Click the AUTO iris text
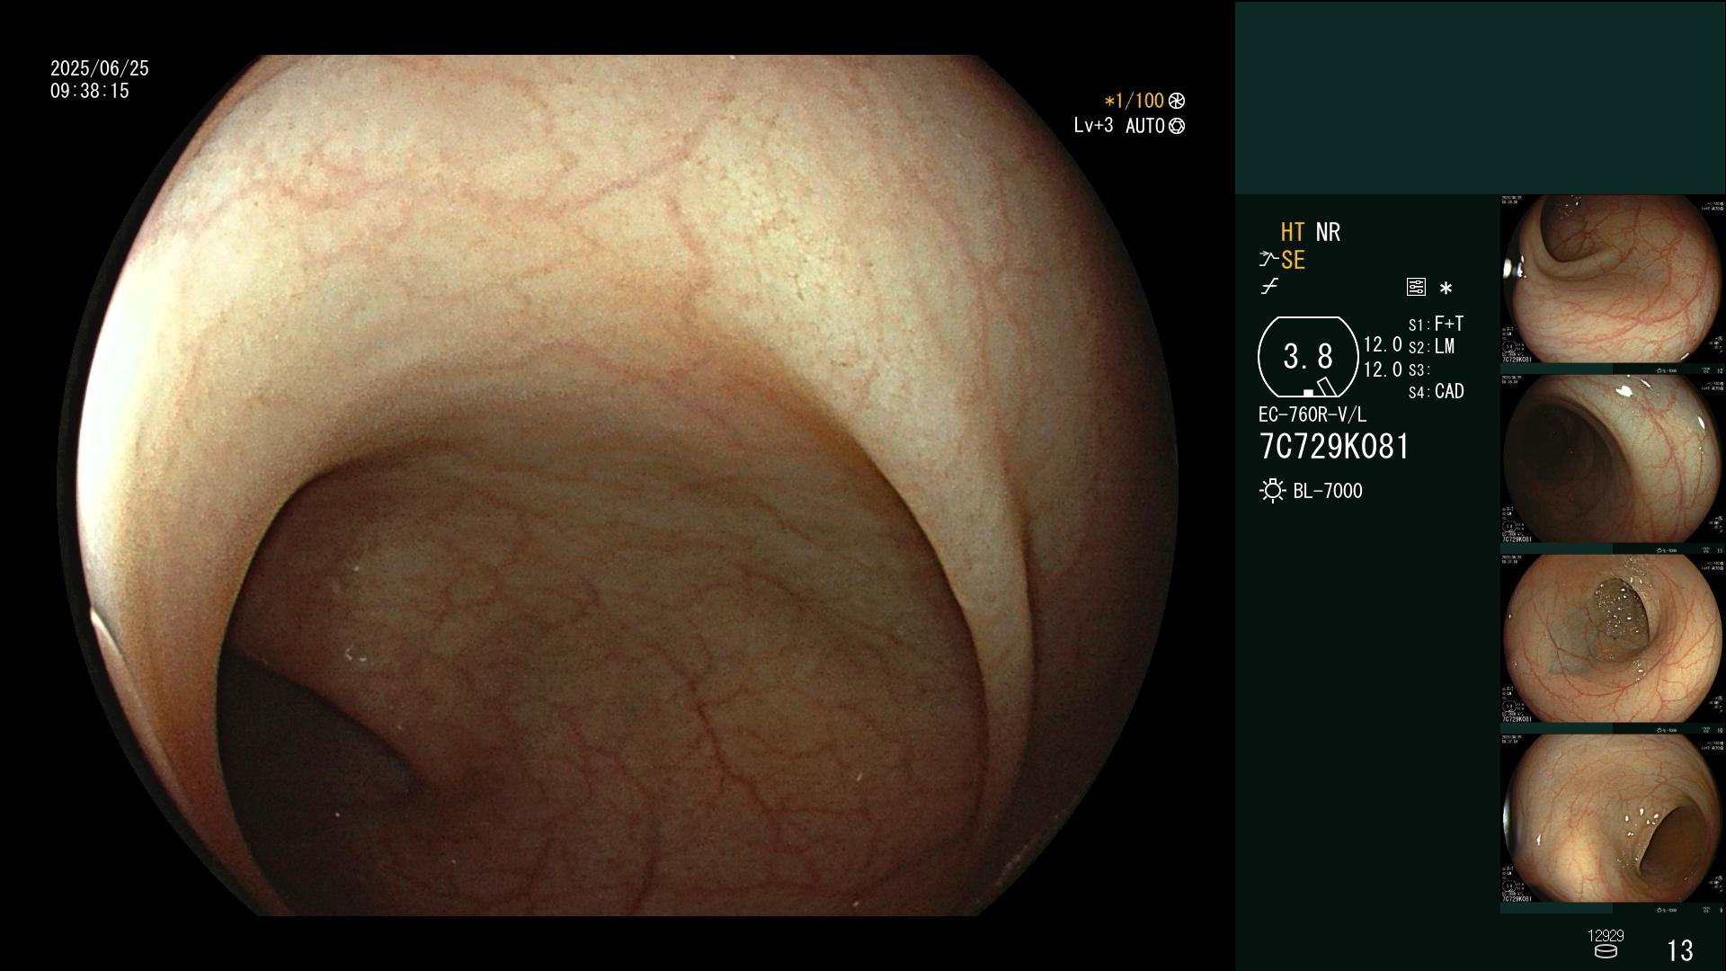 click(x=1145, y=126)
